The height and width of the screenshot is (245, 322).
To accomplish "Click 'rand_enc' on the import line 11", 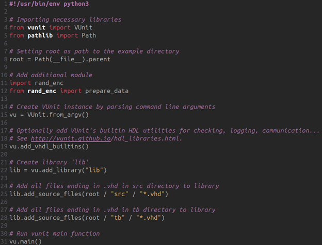I will click(49, 83).
